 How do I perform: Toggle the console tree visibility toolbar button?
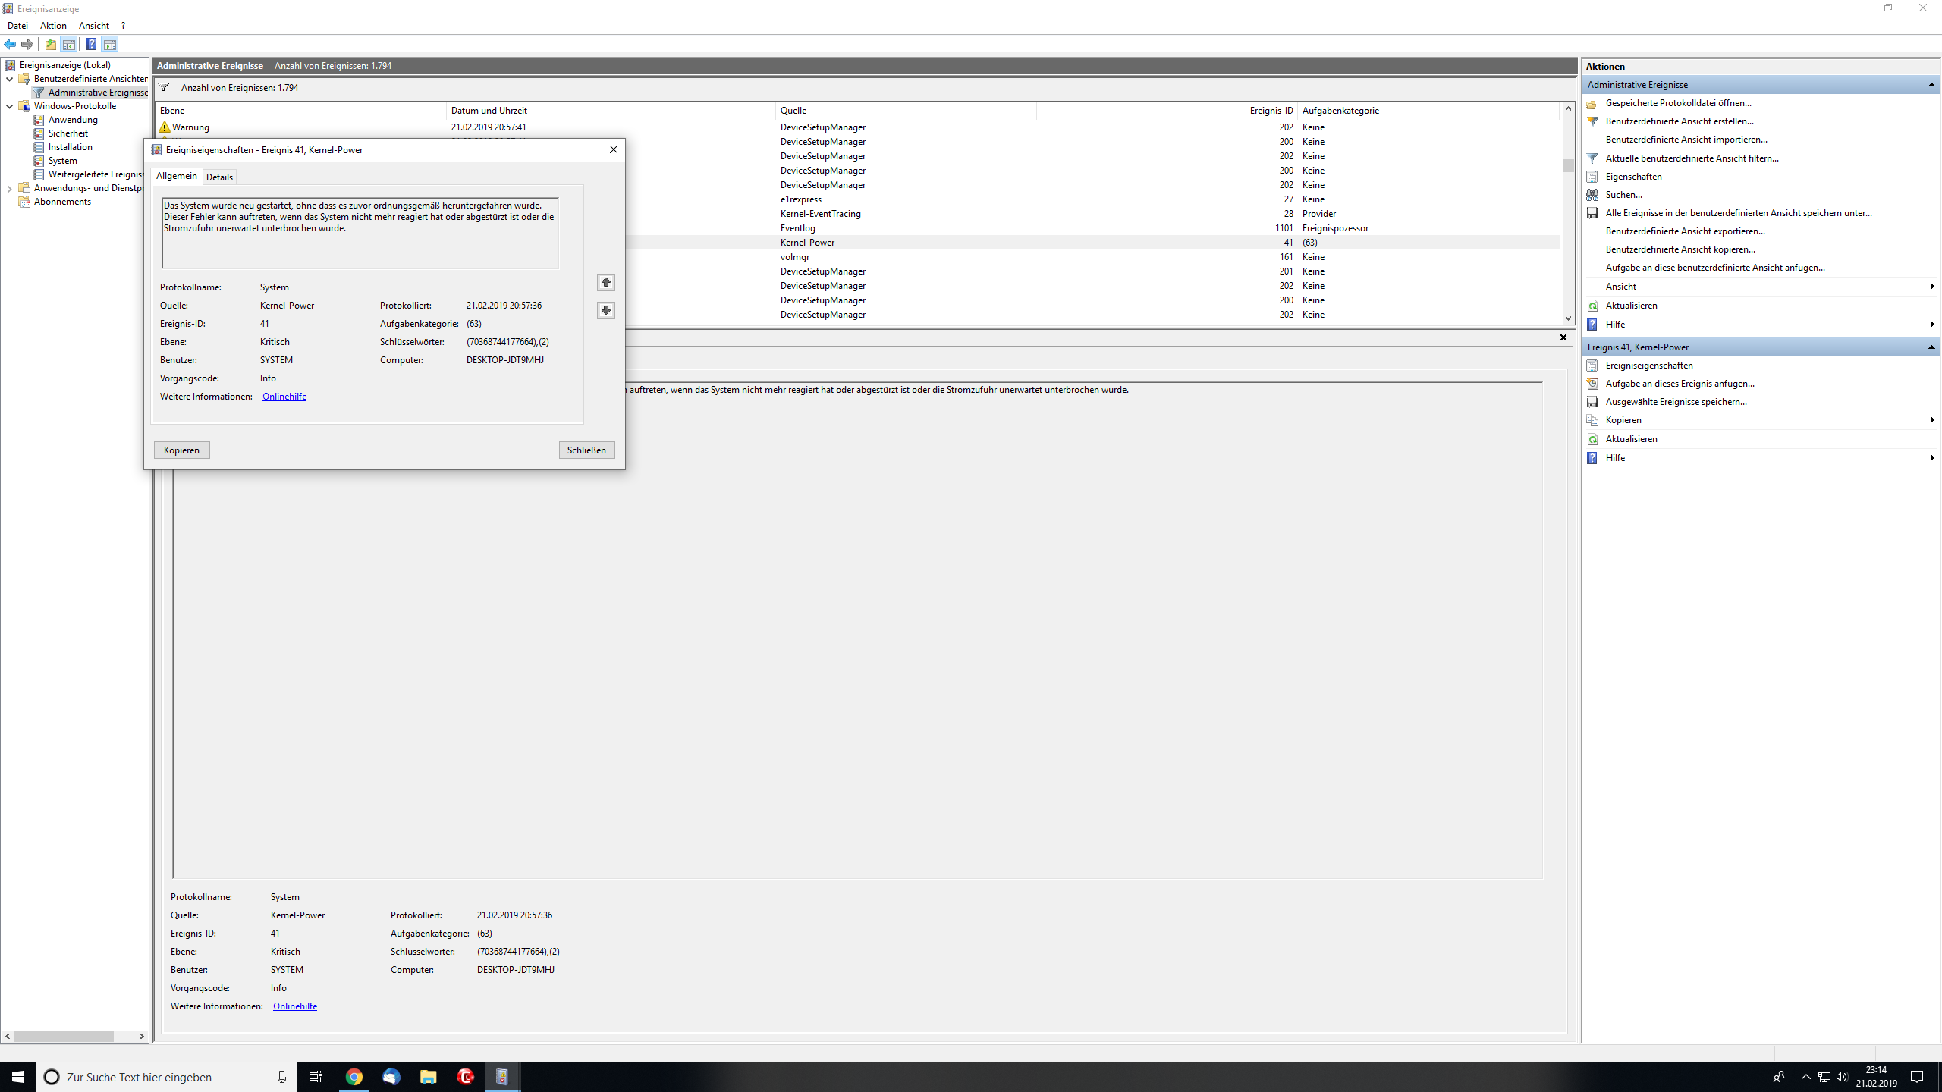[70, 44]
